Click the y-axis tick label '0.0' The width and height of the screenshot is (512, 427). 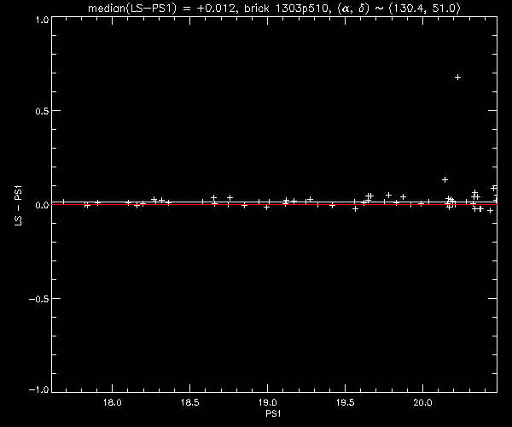tap(42, 205)
